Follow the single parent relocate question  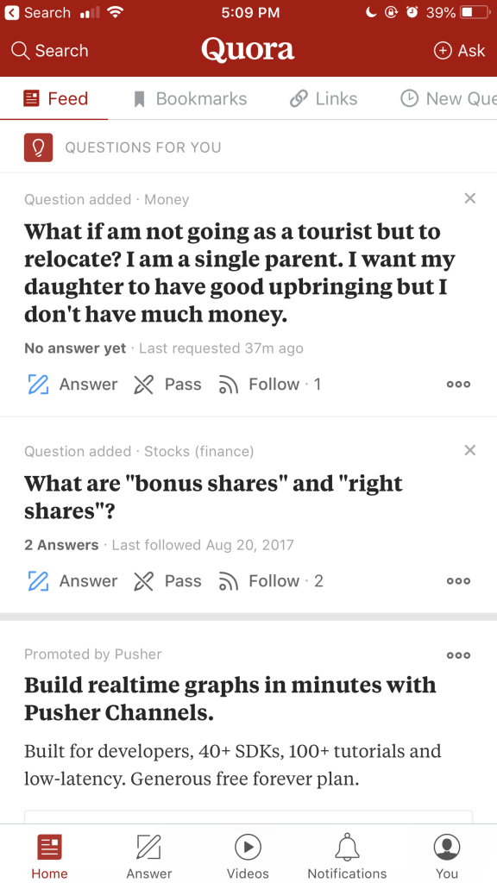point(269,385)
